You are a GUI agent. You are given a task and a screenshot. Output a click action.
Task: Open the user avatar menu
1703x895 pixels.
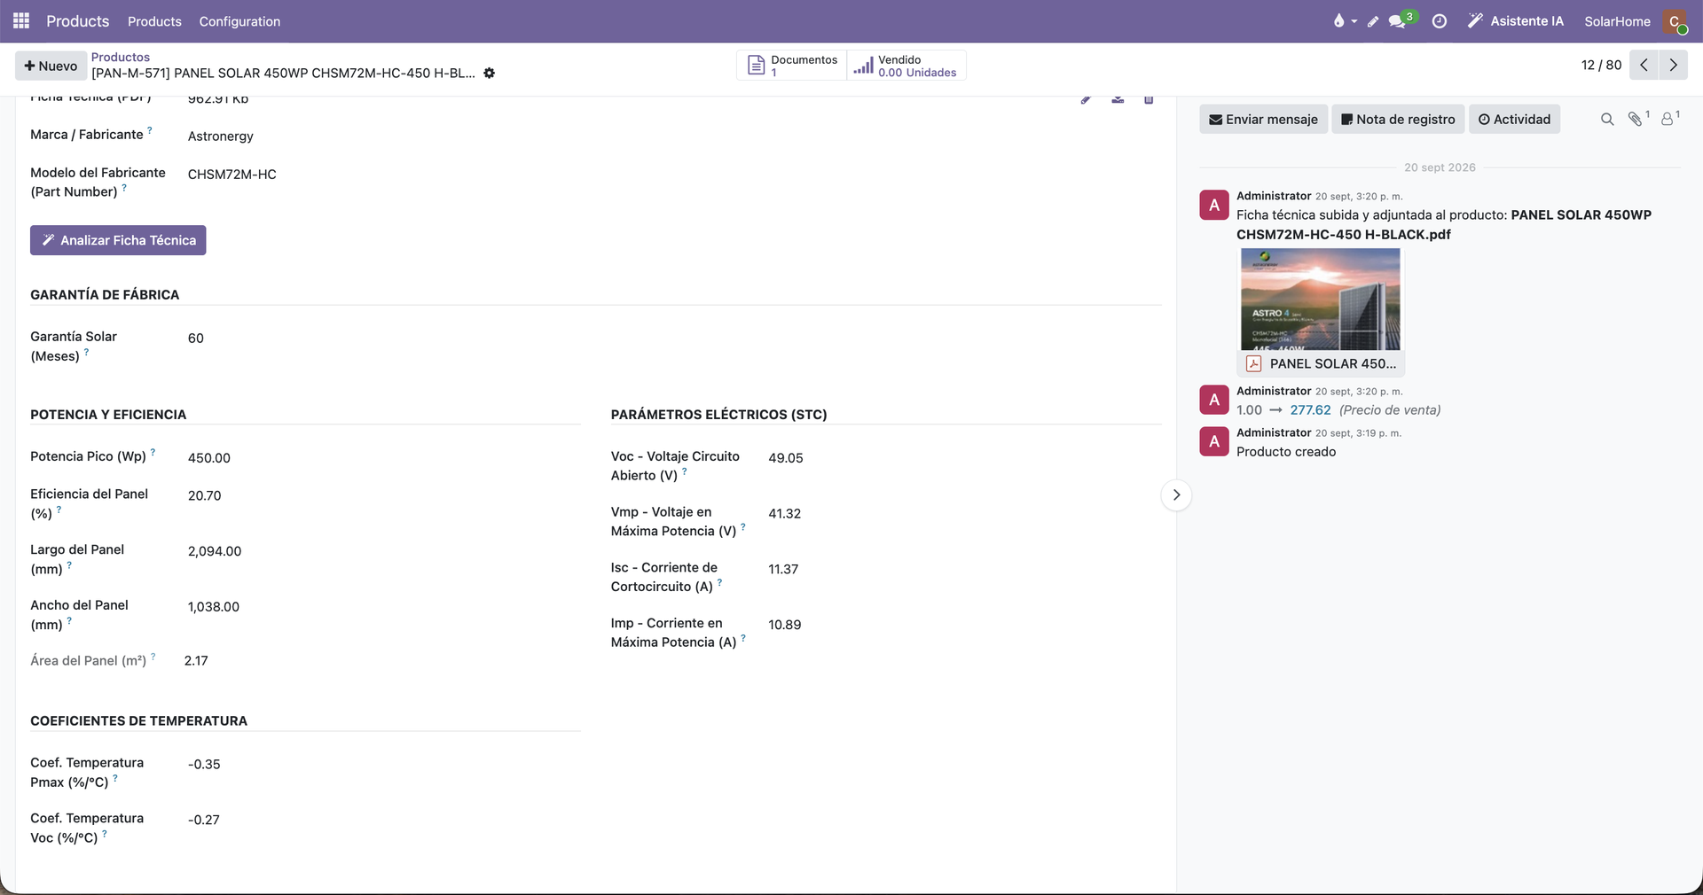tap(1675, 21)
